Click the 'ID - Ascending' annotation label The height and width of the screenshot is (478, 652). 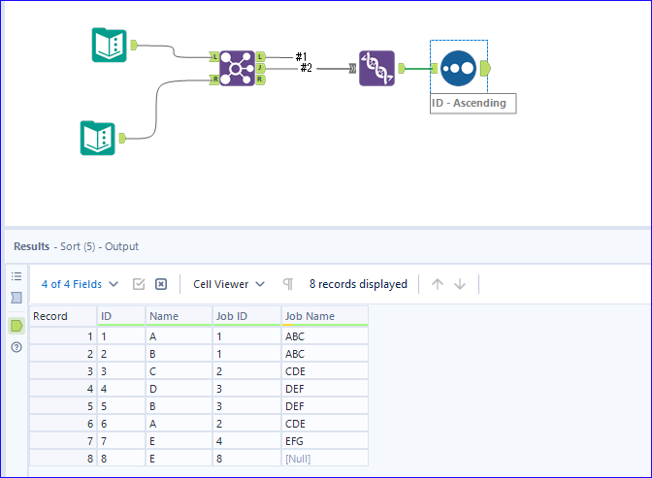coord(473,103)
